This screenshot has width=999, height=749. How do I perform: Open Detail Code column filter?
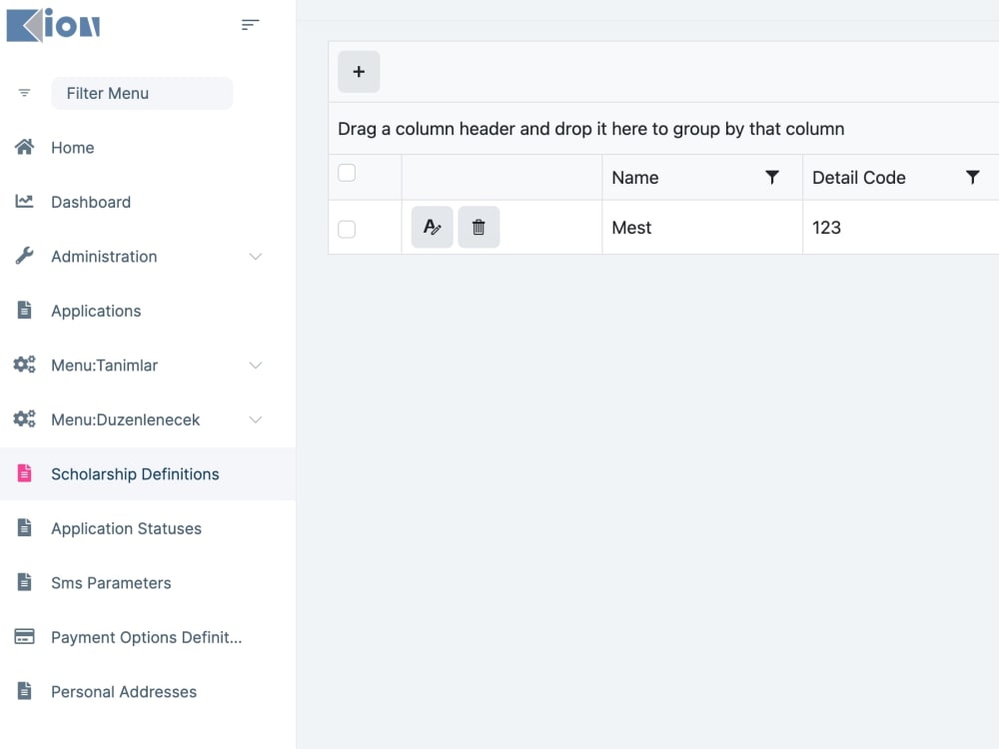click(x=972, y=177)
